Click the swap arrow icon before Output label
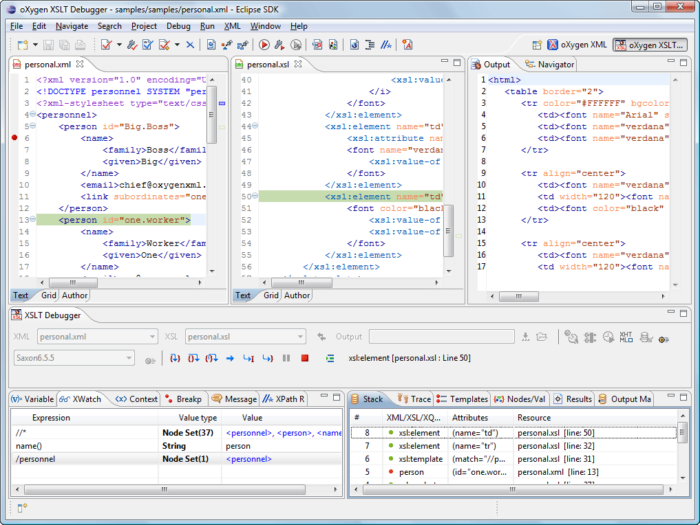 tap(321, 337)
